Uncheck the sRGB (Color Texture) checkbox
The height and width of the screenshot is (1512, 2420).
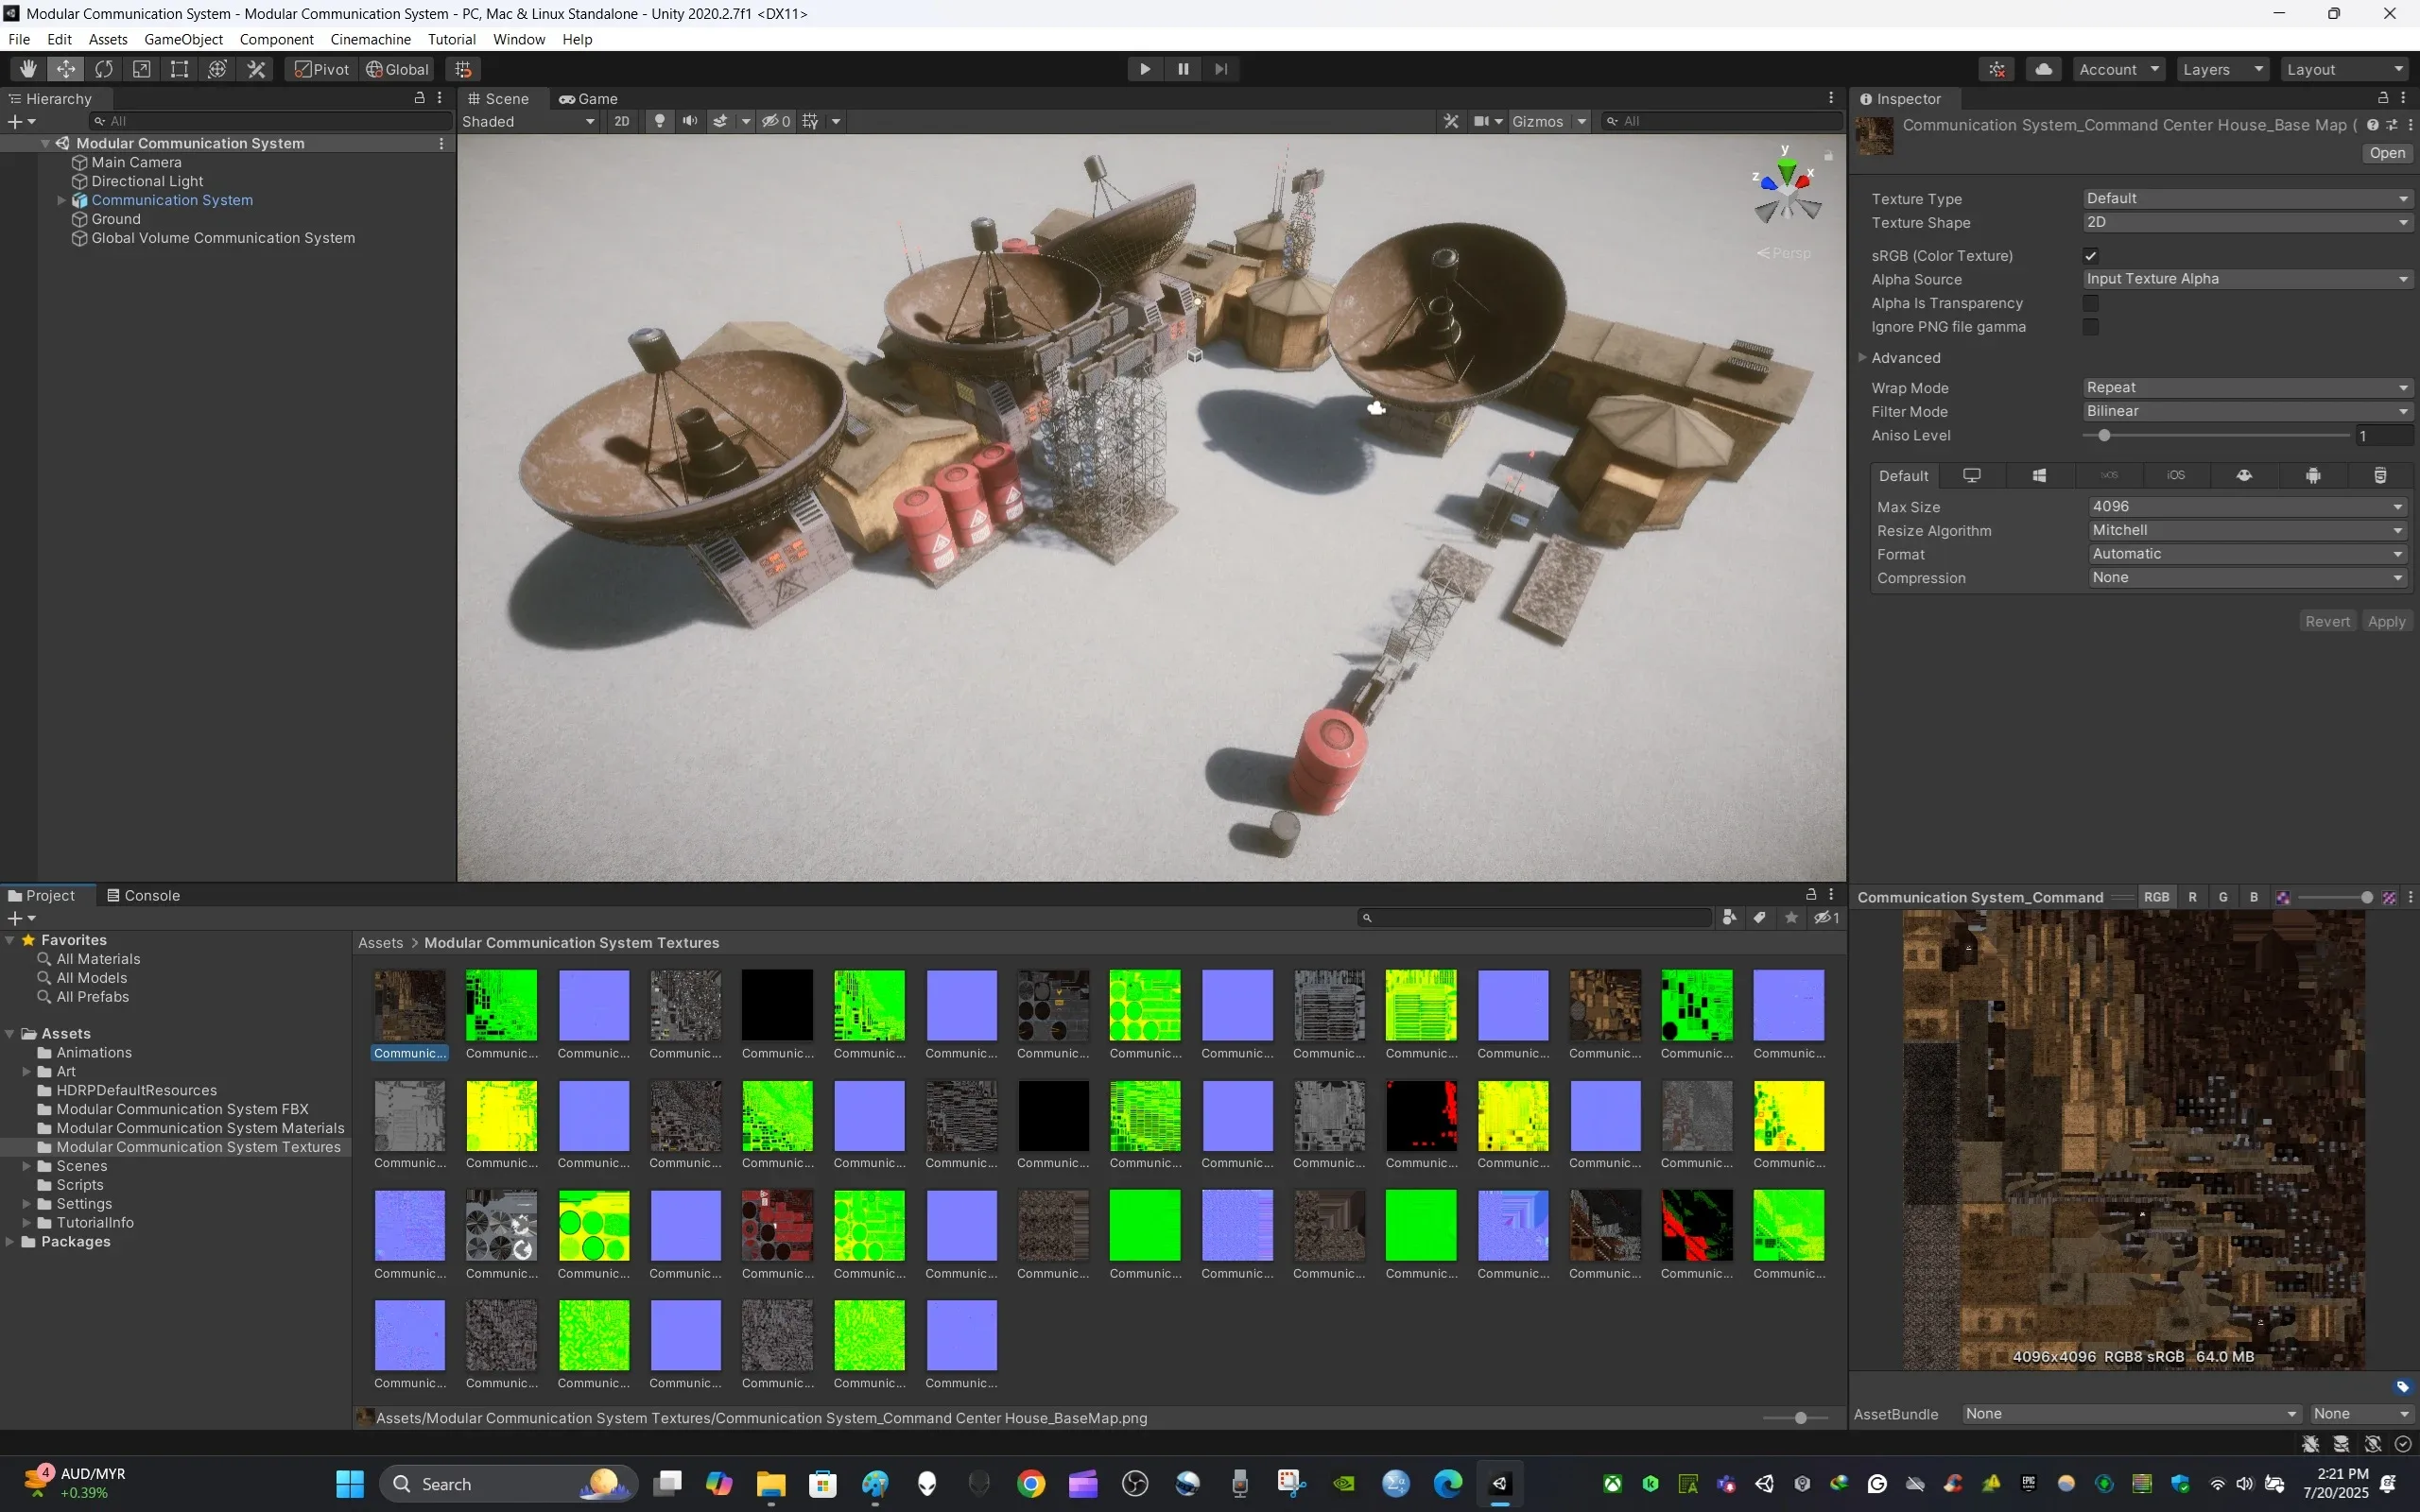click(2090, 256)
